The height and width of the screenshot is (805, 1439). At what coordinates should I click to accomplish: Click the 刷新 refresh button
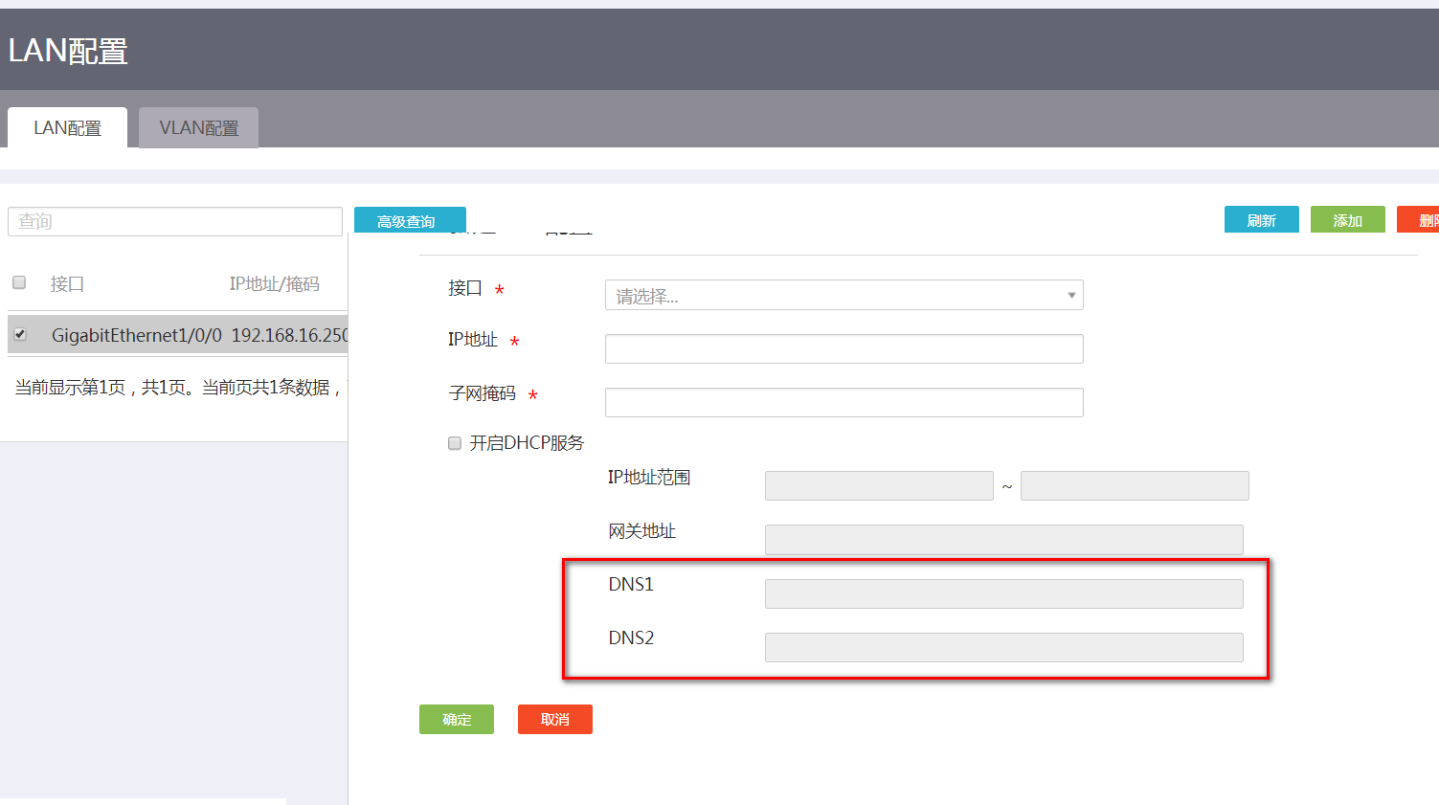tap(1262, 219)
